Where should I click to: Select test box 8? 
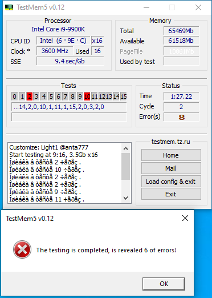pyautogui.click(x=72, y=96)
